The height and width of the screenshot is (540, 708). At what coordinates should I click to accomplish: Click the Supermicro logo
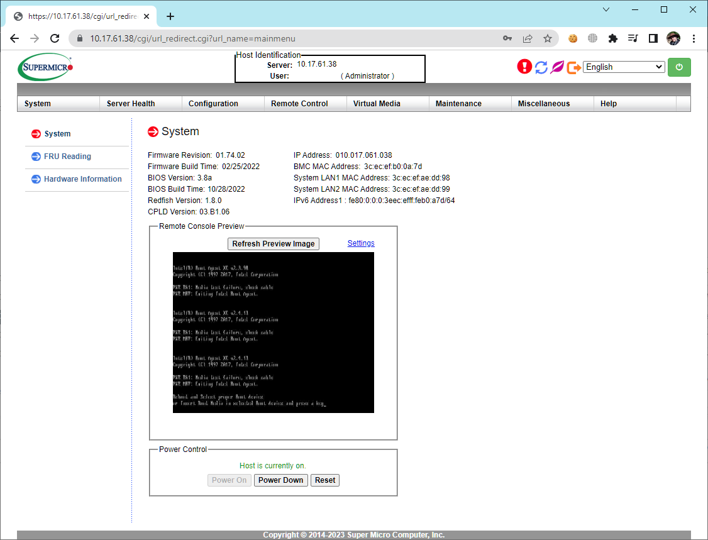click(x=45, y=67)
